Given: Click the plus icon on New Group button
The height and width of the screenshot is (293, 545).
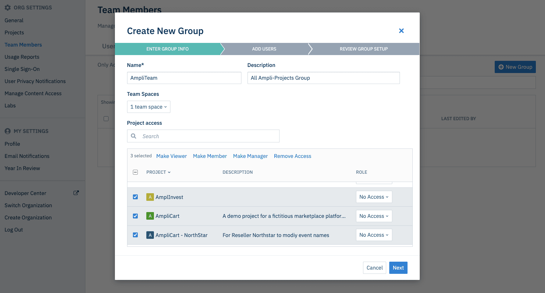Looking at the screenshot, I should pyautogui.click(x=501, y=67).
